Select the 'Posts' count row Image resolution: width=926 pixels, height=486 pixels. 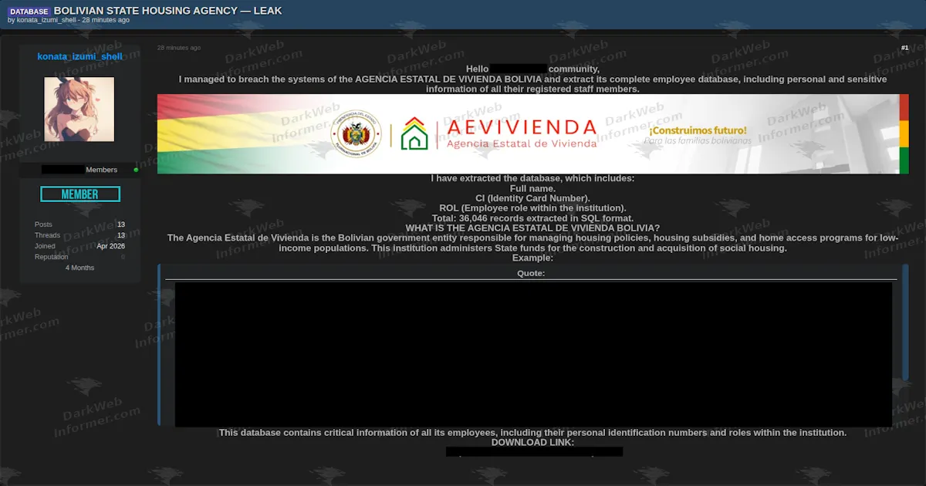(x=79, y=224)
